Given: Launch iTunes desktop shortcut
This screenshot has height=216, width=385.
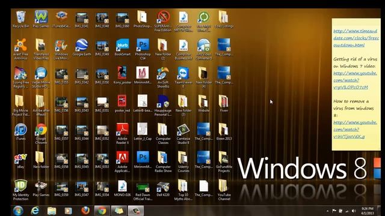Looking at the screenshot, I should (x=20, y=132).
